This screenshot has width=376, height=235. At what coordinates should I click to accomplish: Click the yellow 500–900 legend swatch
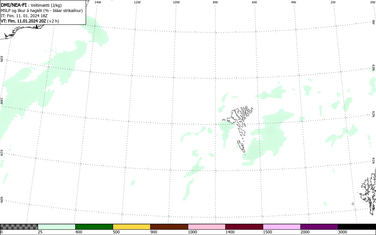(132, 227)
